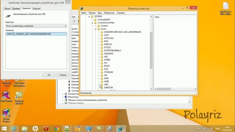This screenshot has height=132, width=235.
Task: Expand the USB registry key
Action: pyautogui.click(x=99, y=85)
